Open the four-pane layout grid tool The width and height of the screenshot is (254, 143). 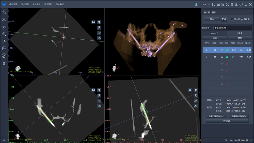tap(4, 49)
